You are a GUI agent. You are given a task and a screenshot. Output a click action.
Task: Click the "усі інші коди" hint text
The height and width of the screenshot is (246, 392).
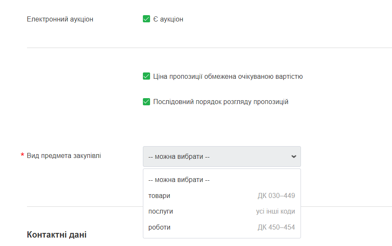[275, 211]
